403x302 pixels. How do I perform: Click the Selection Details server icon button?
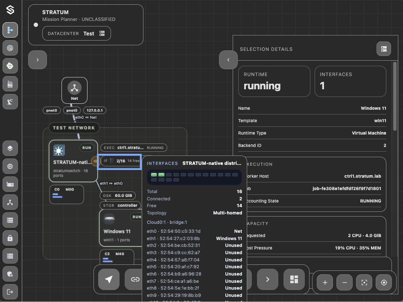[384, 49]
